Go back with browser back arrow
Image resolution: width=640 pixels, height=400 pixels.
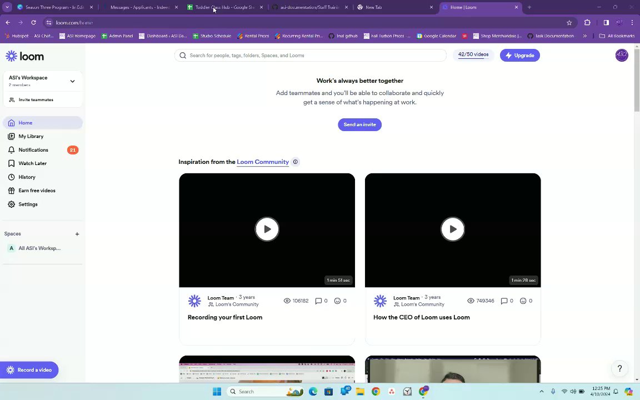coord(8,22)
